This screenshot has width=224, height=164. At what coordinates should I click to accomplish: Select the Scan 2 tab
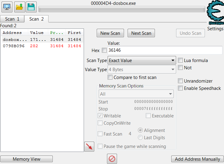point(36,19)
